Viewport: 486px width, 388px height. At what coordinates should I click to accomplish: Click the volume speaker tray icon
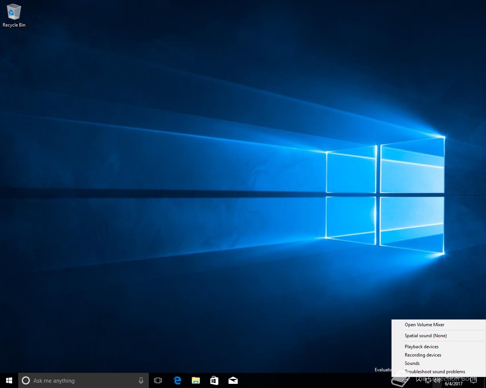(437, 380)
